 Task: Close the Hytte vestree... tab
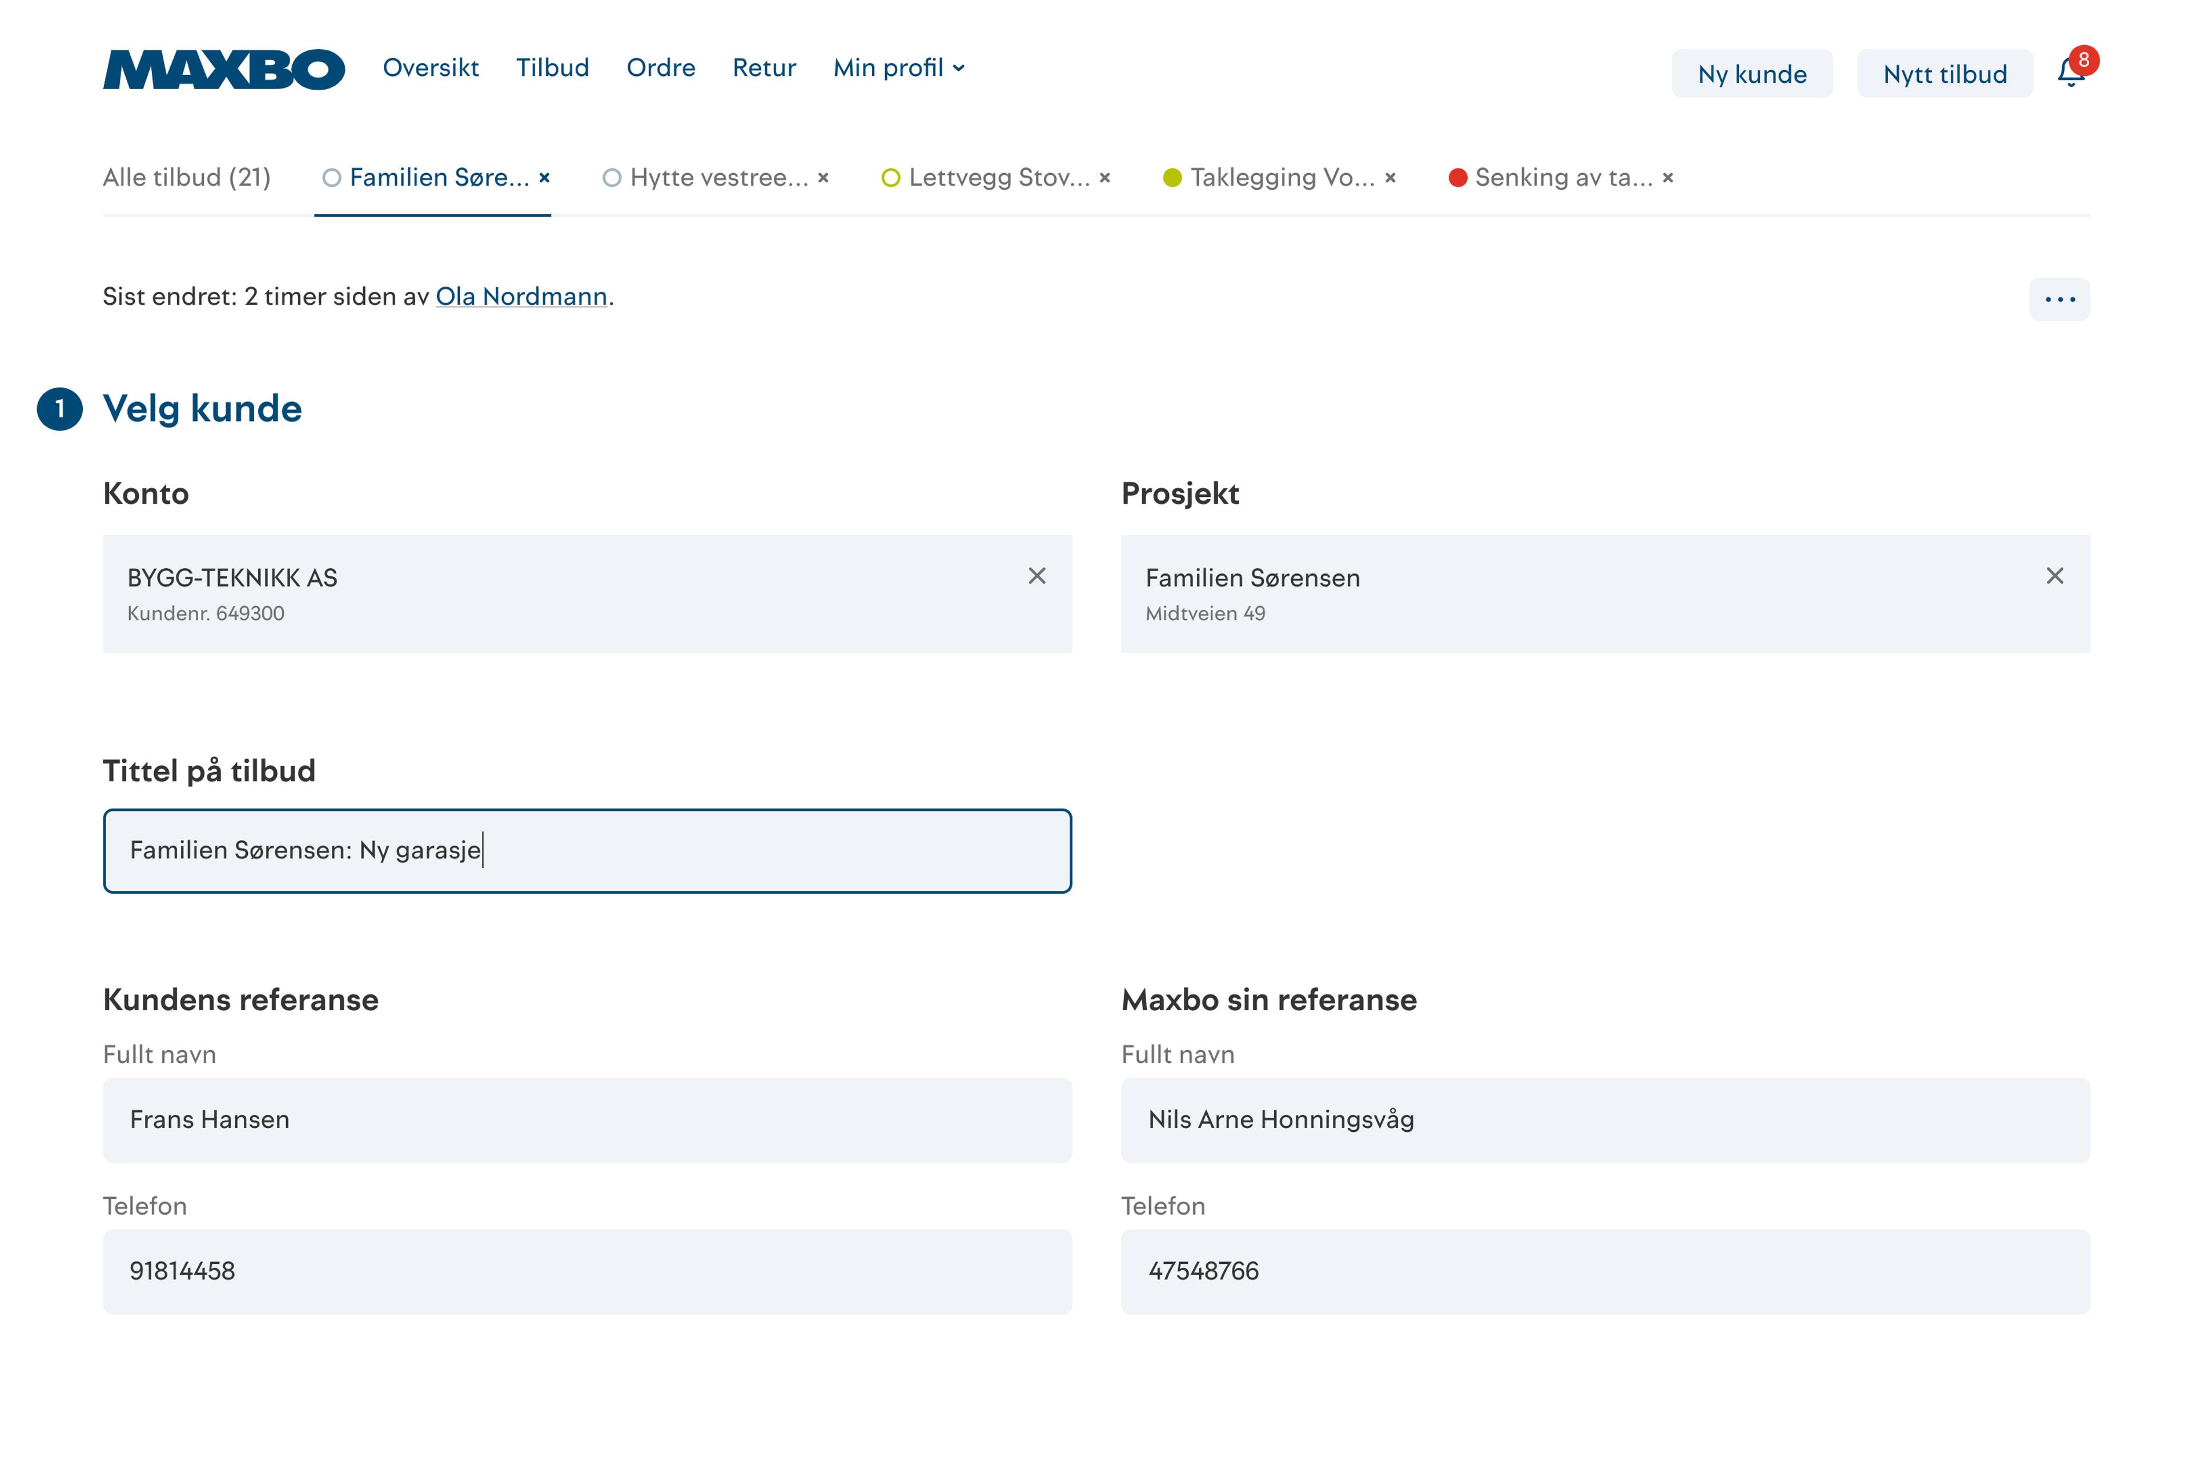[x=824, y=177]
